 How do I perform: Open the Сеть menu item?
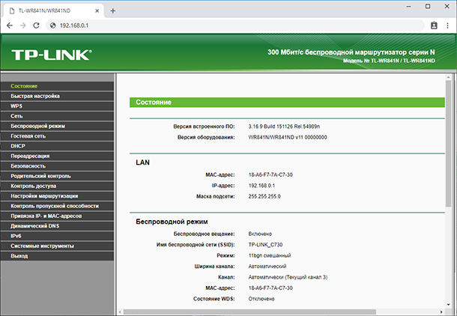[58, 116]
